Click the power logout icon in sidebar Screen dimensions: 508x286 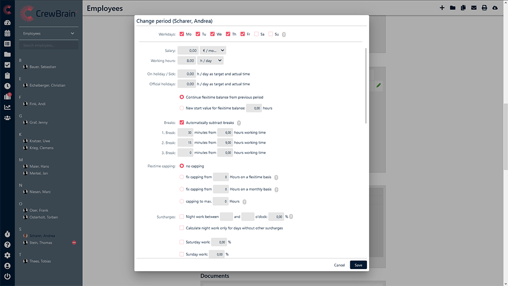tap(7, 276)
